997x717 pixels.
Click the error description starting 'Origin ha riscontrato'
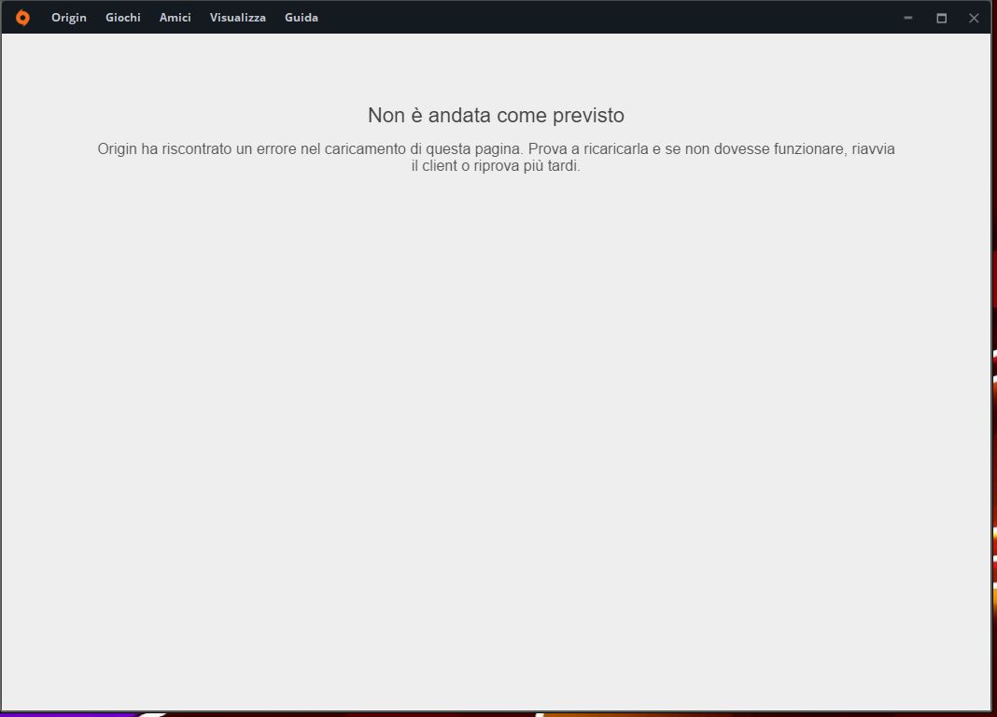(496, 157)
